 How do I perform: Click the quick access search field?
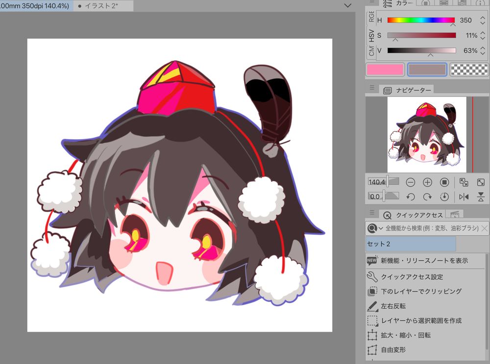(x=432, y=228)
